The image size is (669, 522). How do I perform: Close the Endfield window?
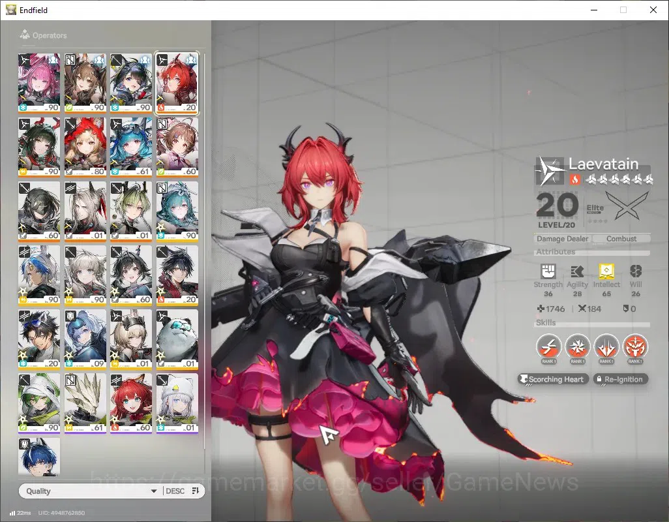pyautogui.click(x=653, y=10)
